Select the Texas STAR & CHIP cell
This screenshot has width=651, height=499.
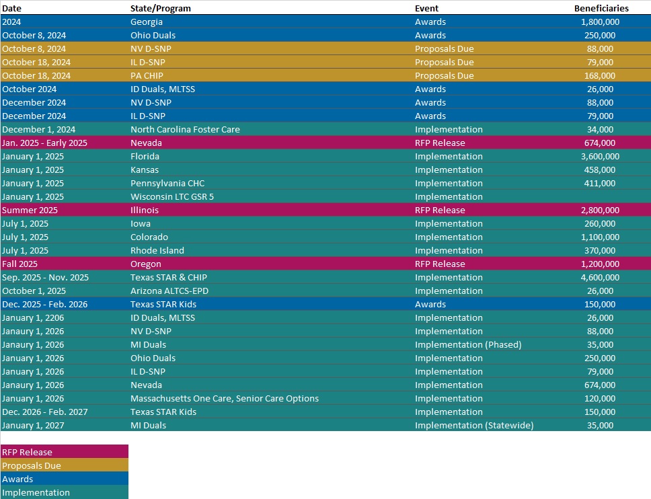pyautogui.click(x=168, y=277)
